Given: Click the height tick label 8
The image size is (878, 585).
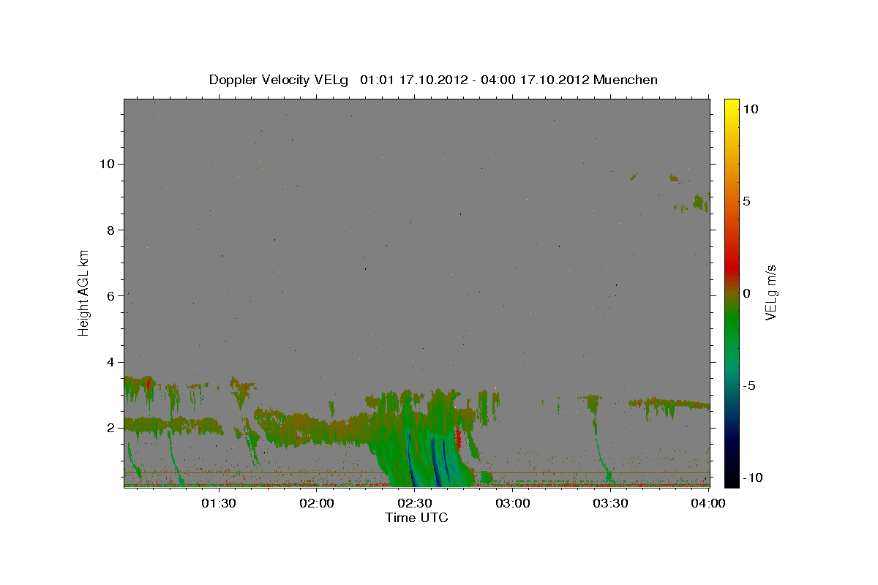Looking at the screenshot, I should (112, 230).
